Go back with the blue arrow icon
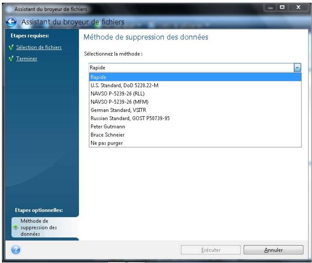 11,22
